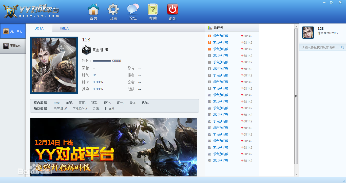Open the first-ranked player 求我别犯贱
The image size is (346, 183).
[x=221, y=36]
